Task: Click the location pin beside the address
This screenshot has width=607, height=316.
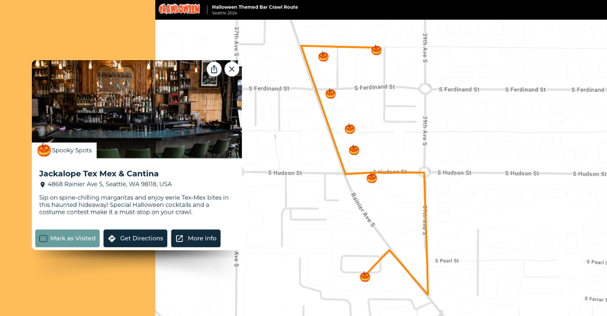Action: point(42,184)
